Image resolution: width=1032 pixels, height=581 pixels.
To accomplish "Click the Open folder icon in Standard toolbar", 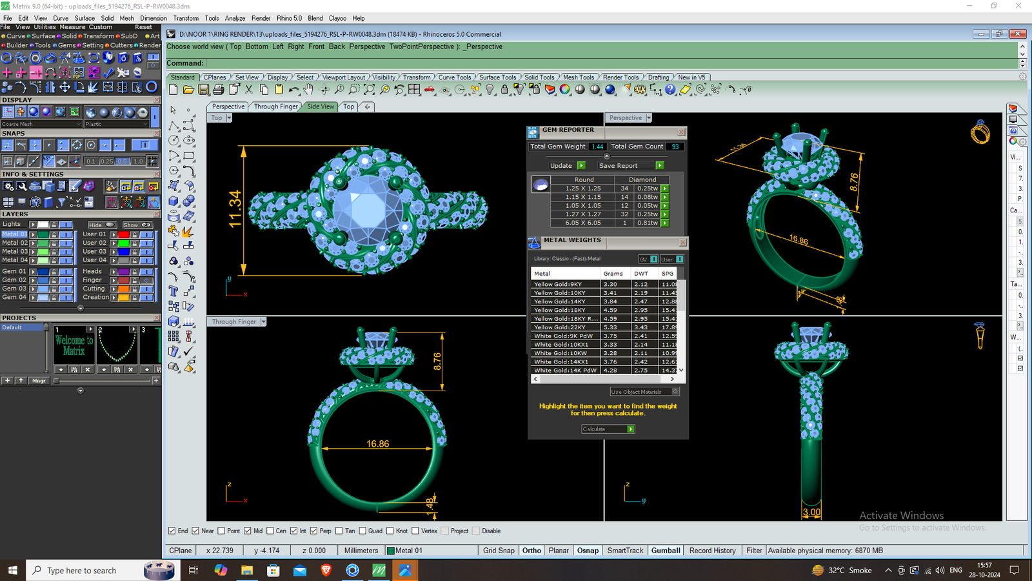I will [x=188, y=90].
